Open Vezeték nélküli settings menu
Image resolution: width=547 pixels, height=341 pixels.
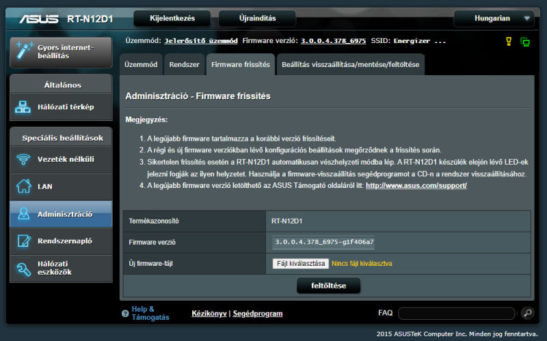point(61,159)
